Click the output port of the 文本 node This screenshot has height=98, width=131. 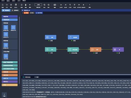point(57,50)
